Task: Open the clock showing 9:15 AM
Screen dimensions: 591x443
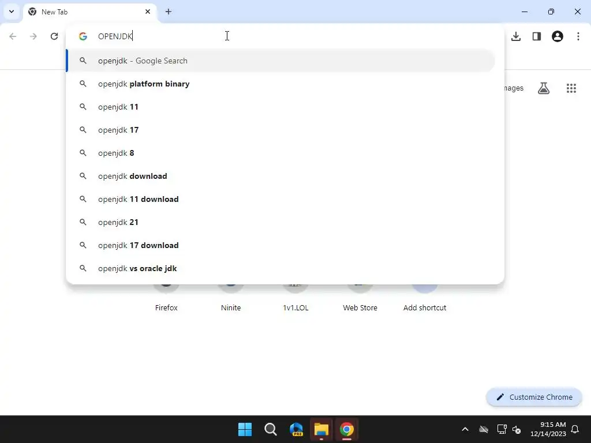Action: (548, 429)
